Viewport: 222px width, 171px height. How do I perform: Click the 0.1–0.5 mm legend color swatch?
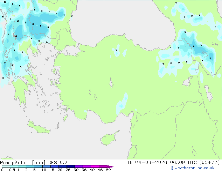(6, 166)
